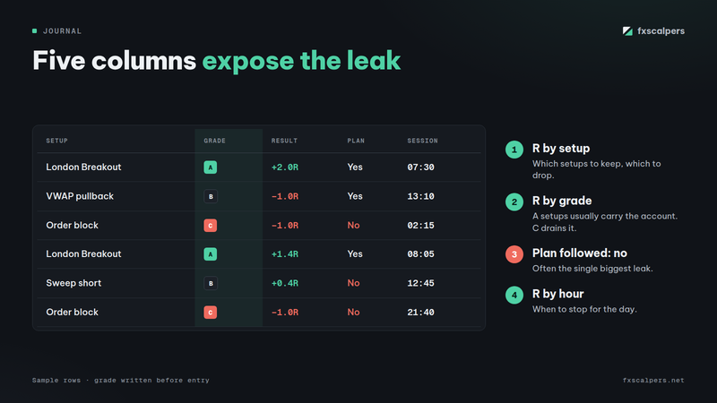717x403 pixels.
Task: Click the green number 1 circle badge
Action: [x=514, y=150]
